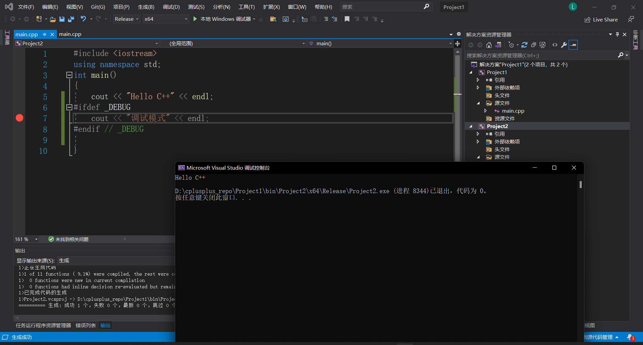Select the Save All icon

coord(71,19)
